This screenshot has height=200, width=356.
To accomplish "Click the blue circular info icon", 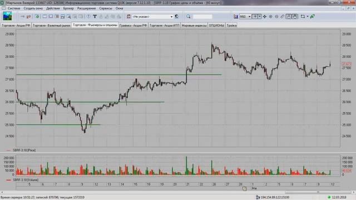I will click(x=89, y=17).
